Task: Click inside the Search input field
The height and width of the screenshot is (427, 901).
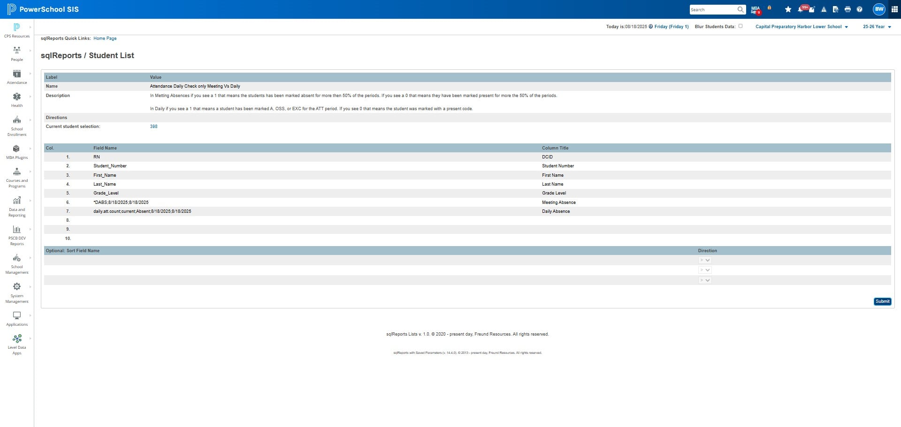Action: point(713,9)
